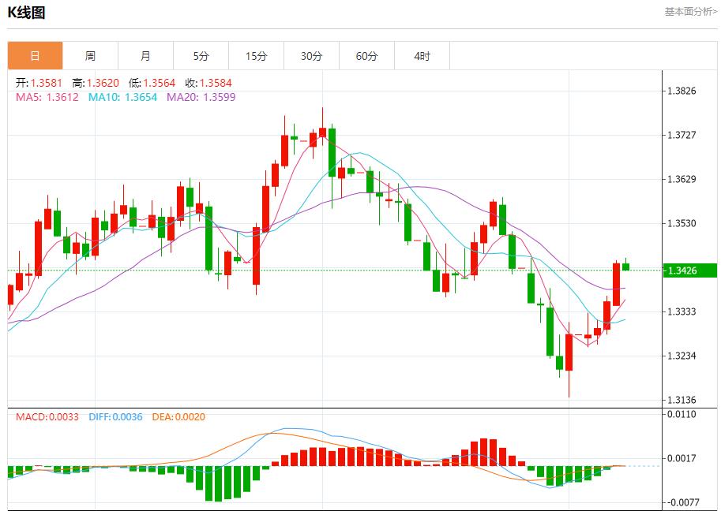Switch to the 月 monthly timeframe tab
Viewport: 721px width, 511px height.
[x=145, y=56]
